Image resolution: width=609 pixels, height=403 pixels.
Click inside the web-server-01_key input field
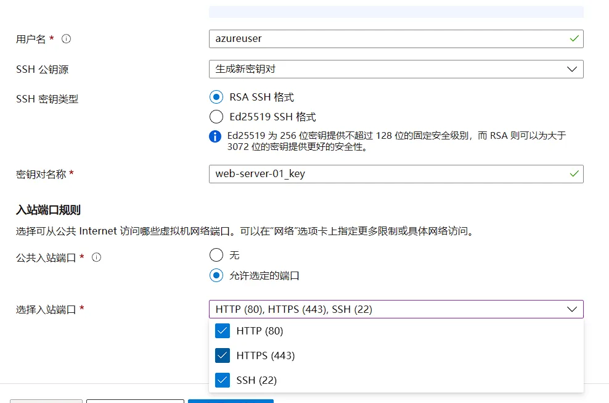[x=370, y=174]
